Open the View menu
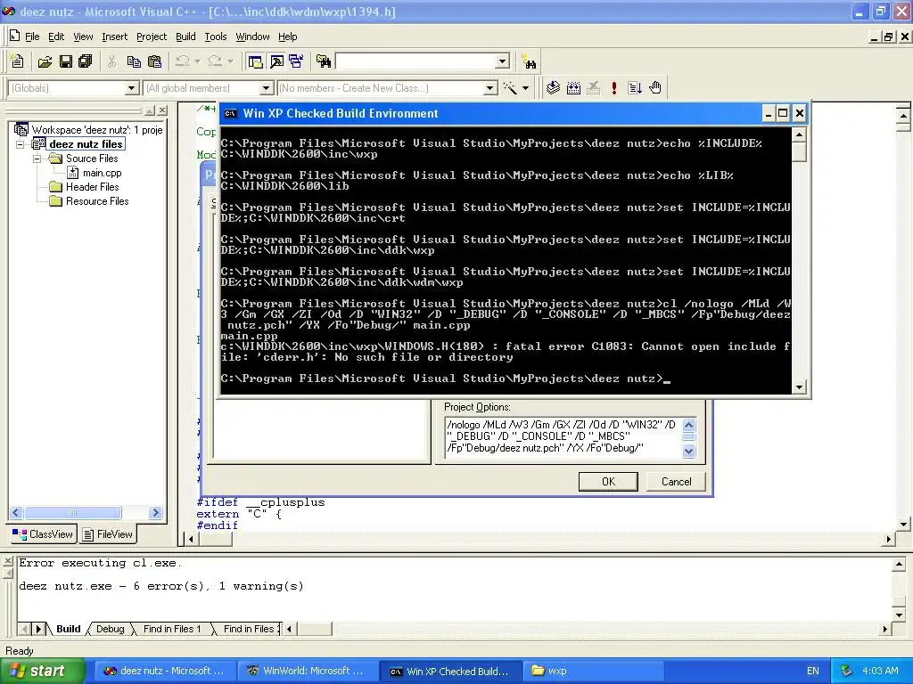The width and height of the screenshot is (913, 684). coord(83,37)
